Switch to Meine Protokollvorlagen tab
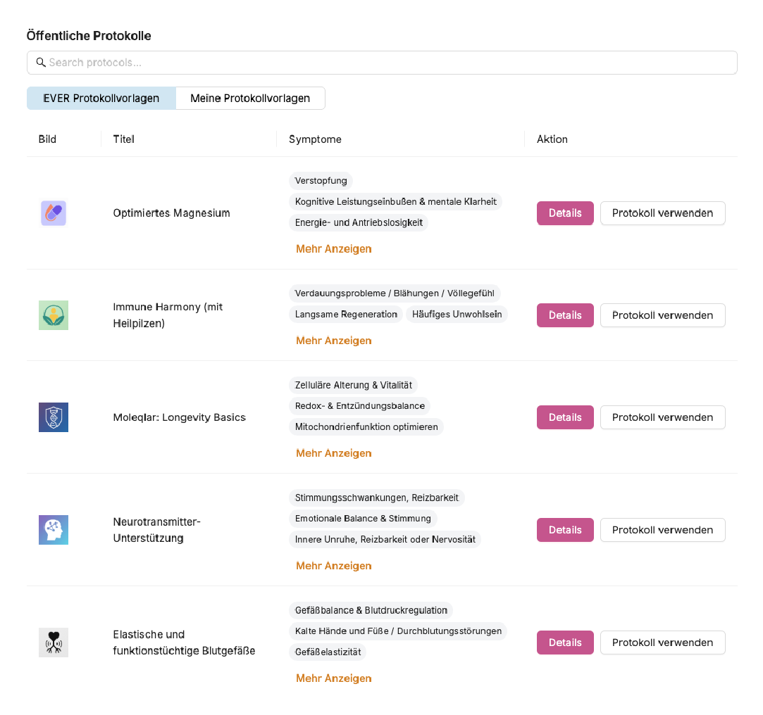763x715 pixels. pos(250,99)
